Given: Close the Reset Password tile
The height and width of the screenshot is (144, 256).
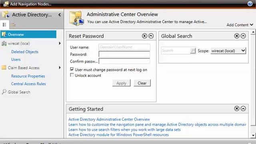Looking at the screenshot, I should tap(144, 36).
